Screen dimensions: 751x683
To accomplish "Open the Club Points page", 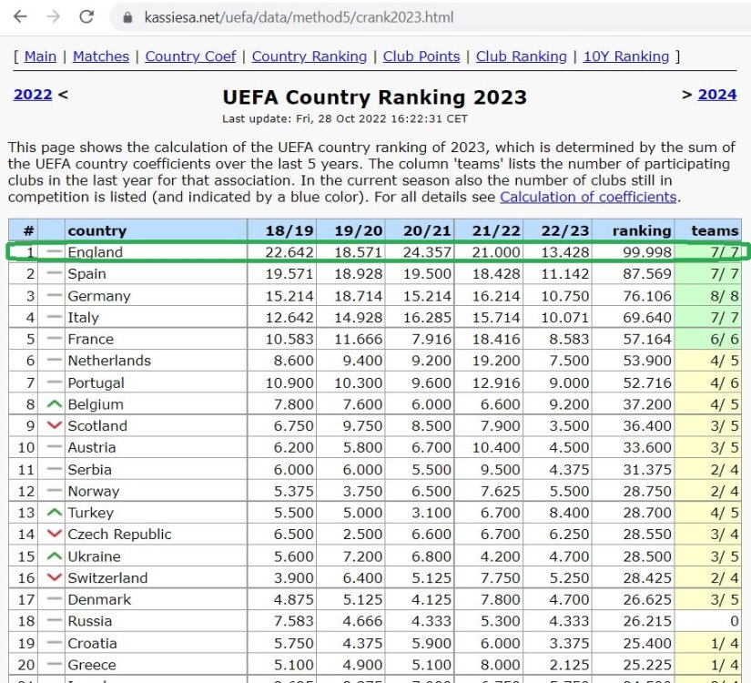I will [421, 56].
